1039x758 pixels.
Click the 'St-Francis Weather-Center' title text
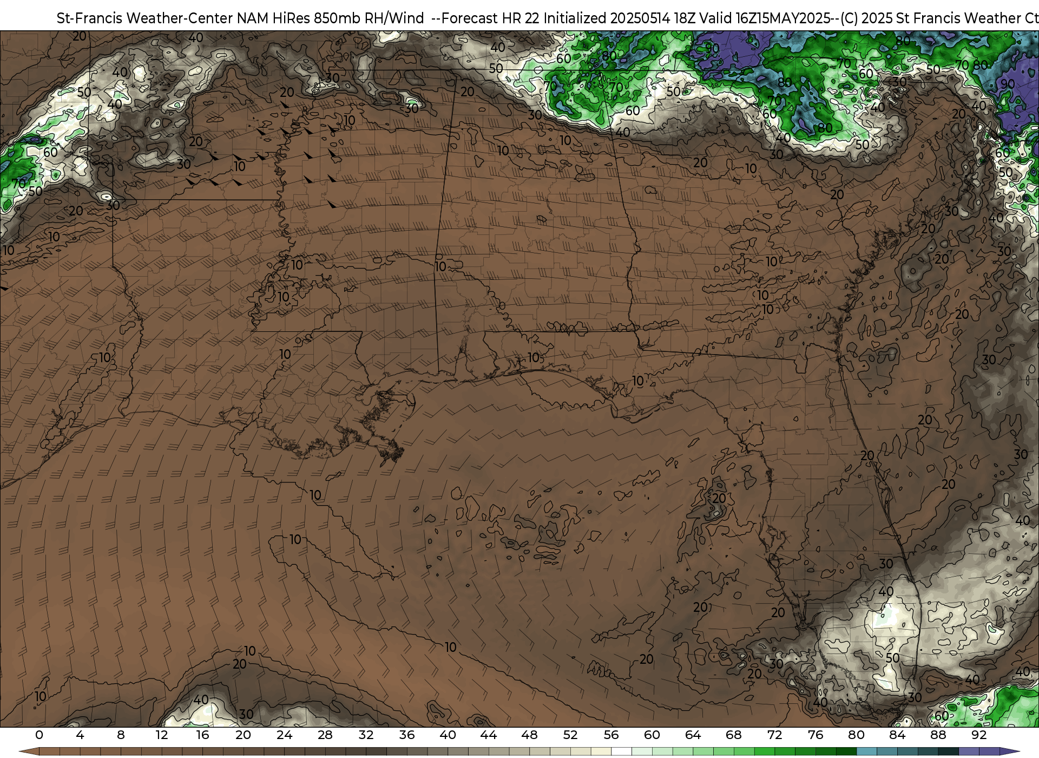(145, 18)
